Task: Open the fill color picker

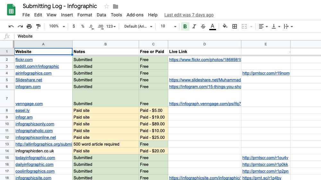Action: tap(225, 26)
